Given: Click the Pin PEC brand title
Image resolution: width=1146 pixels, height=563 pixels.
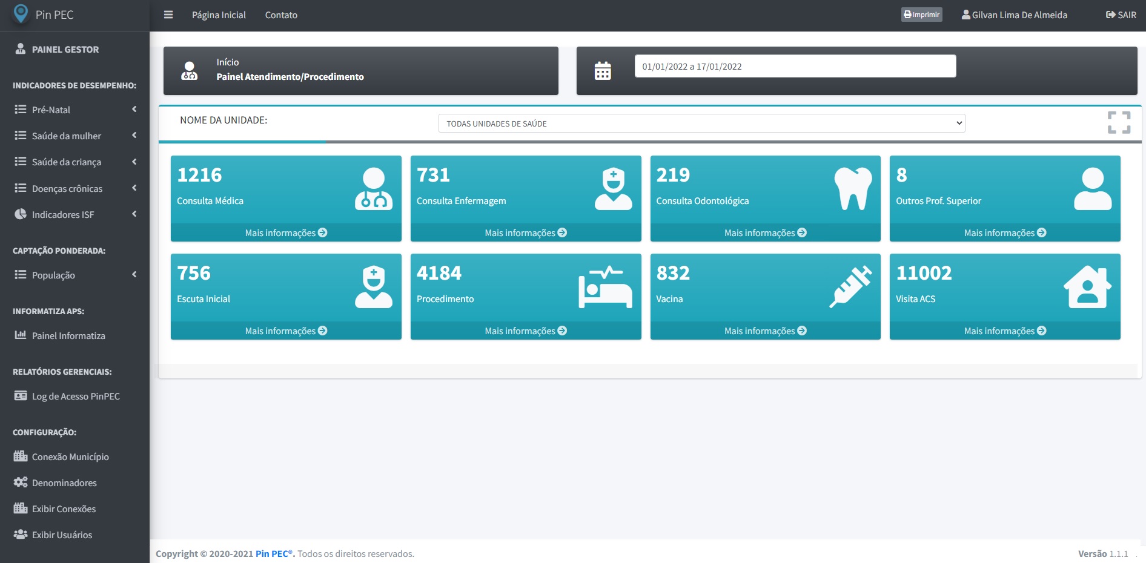Looking at the screenshot, I should [55, 15].
